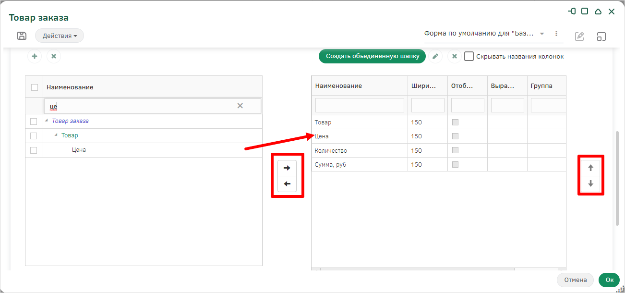Click the Отмена button
This screenshot has width=625, height=293.
pyautogui.click(x=576, y=280)
